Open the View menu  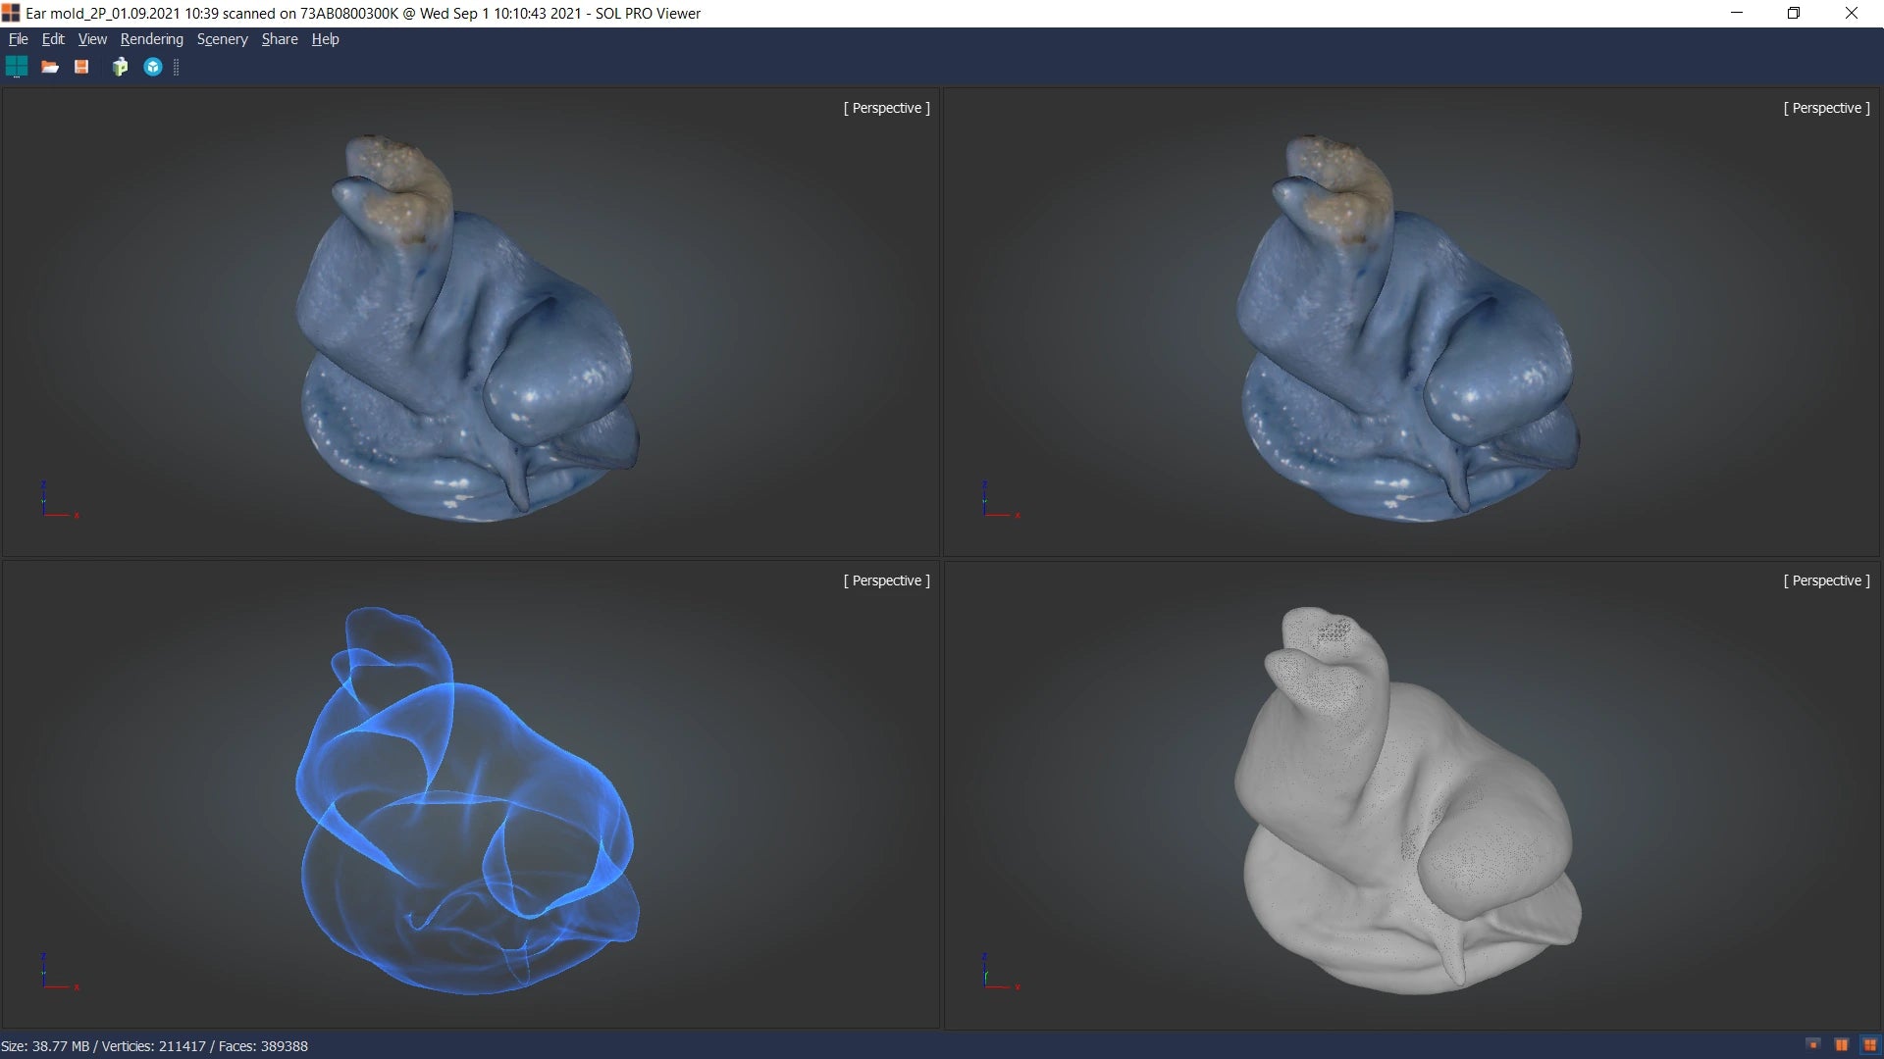[92, 39]
